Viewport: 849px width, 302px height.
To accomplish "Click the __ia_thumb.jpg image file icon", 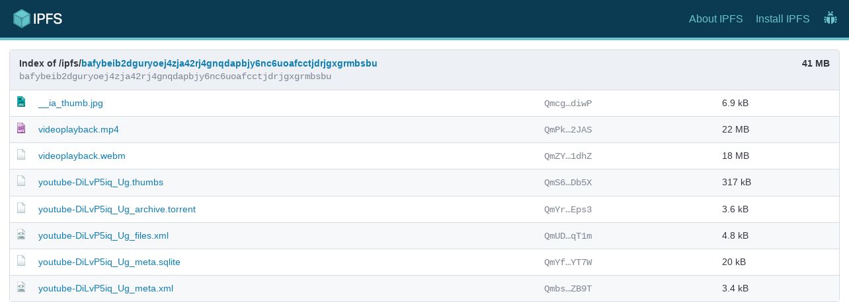I will 21,102.
